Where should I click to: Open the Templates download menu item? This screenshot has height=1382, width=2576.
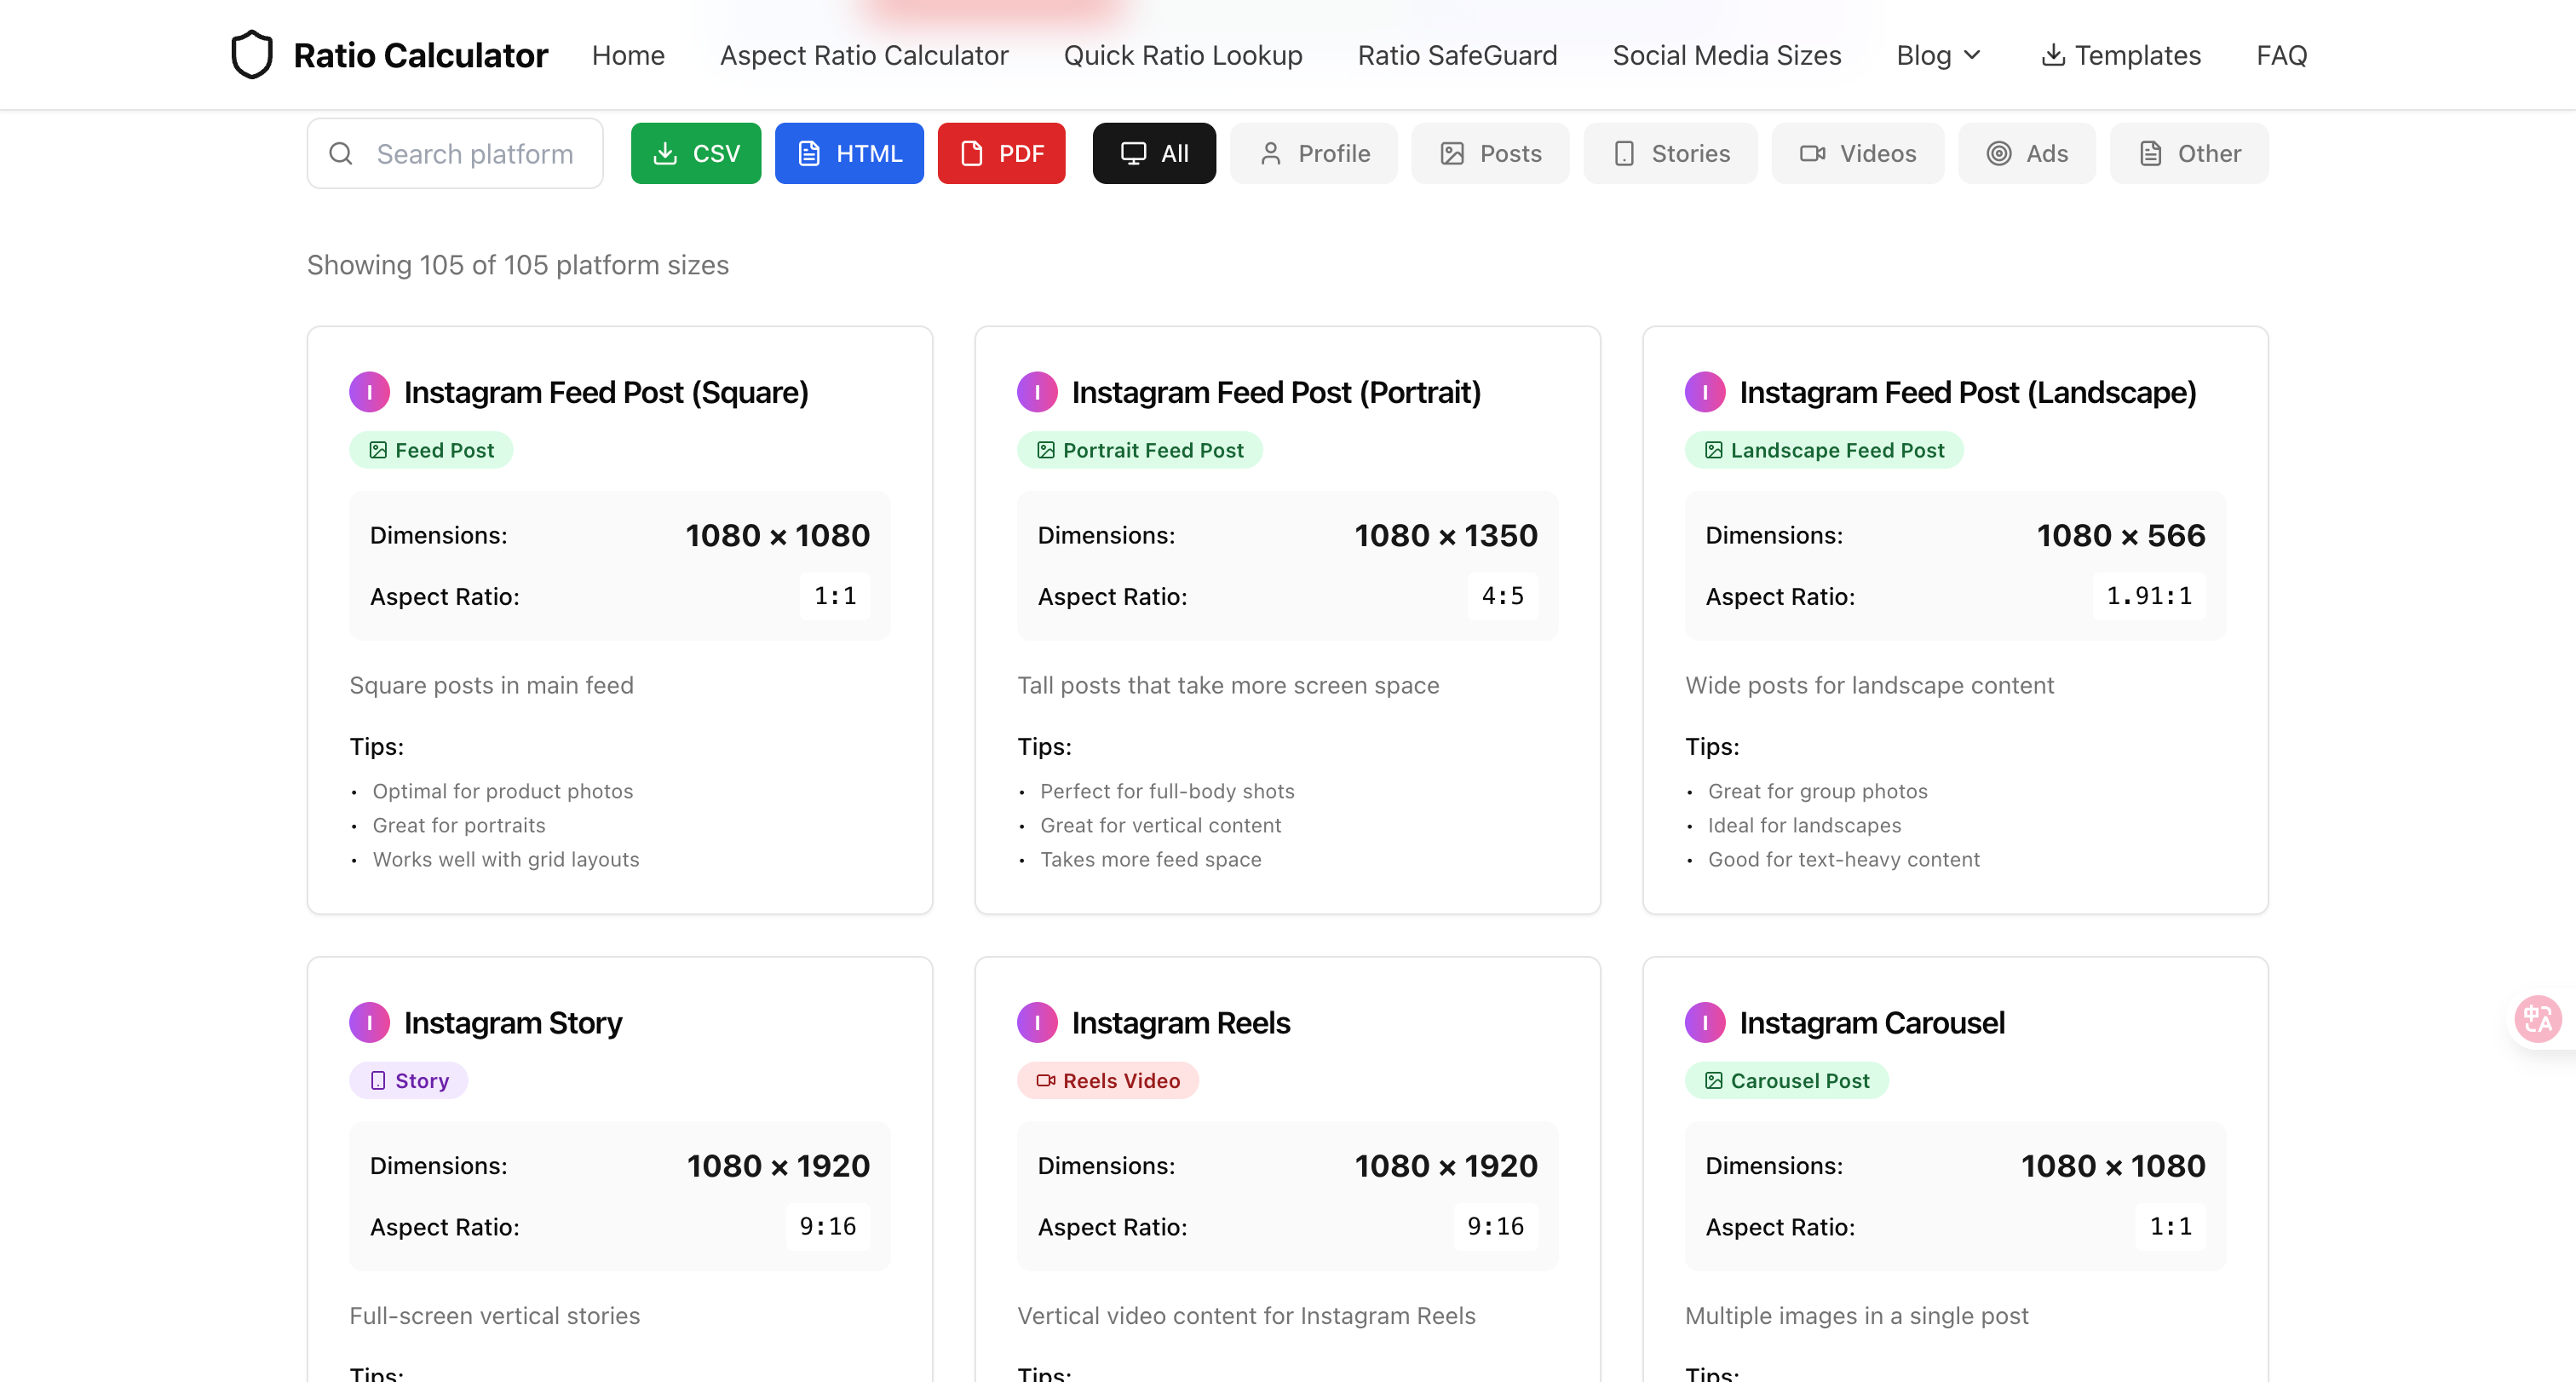[2120, 55]
